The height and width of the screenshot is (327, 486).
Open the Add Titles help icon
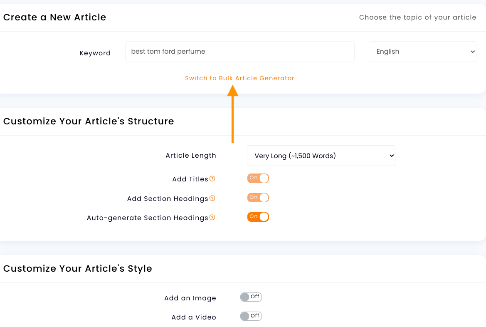pos(212,178)
